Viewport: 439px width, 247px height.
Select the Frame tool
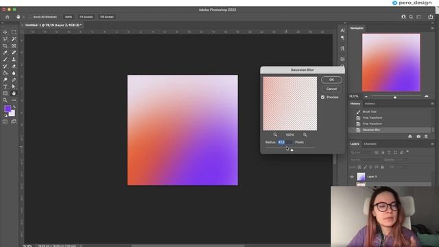pyautogui.click(x=14, y=46)
